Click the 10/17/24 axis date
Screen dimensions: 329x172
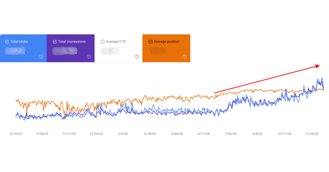[284, 134]
